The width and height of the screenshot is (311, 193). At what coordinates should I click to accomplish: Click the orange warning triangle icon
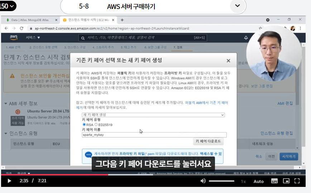pyautogui.click(x=12, y=76)
